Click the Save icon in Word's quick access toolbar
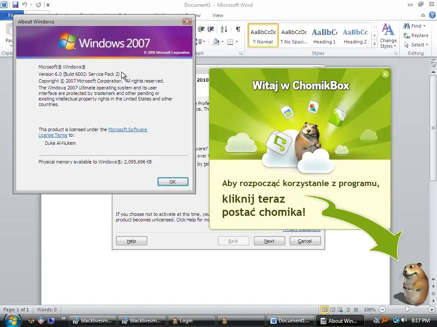The height and width of the screenshot is (327, 437). click(15, 5)
